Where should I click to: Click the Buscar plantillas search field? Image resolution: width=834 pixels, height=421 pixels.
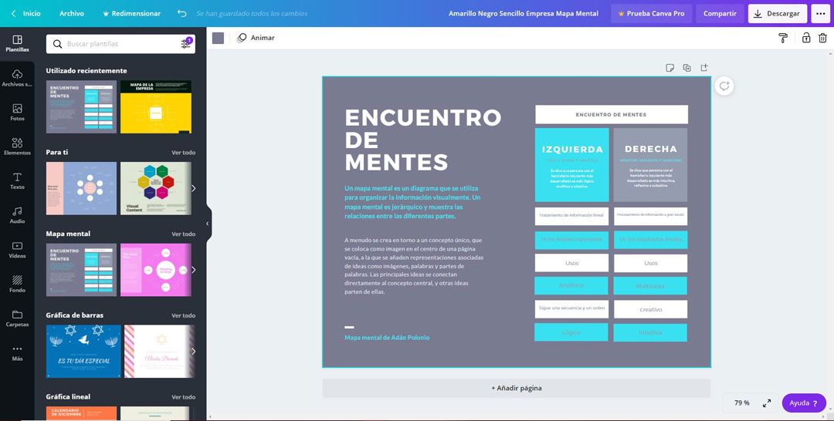tap(120, 44)
